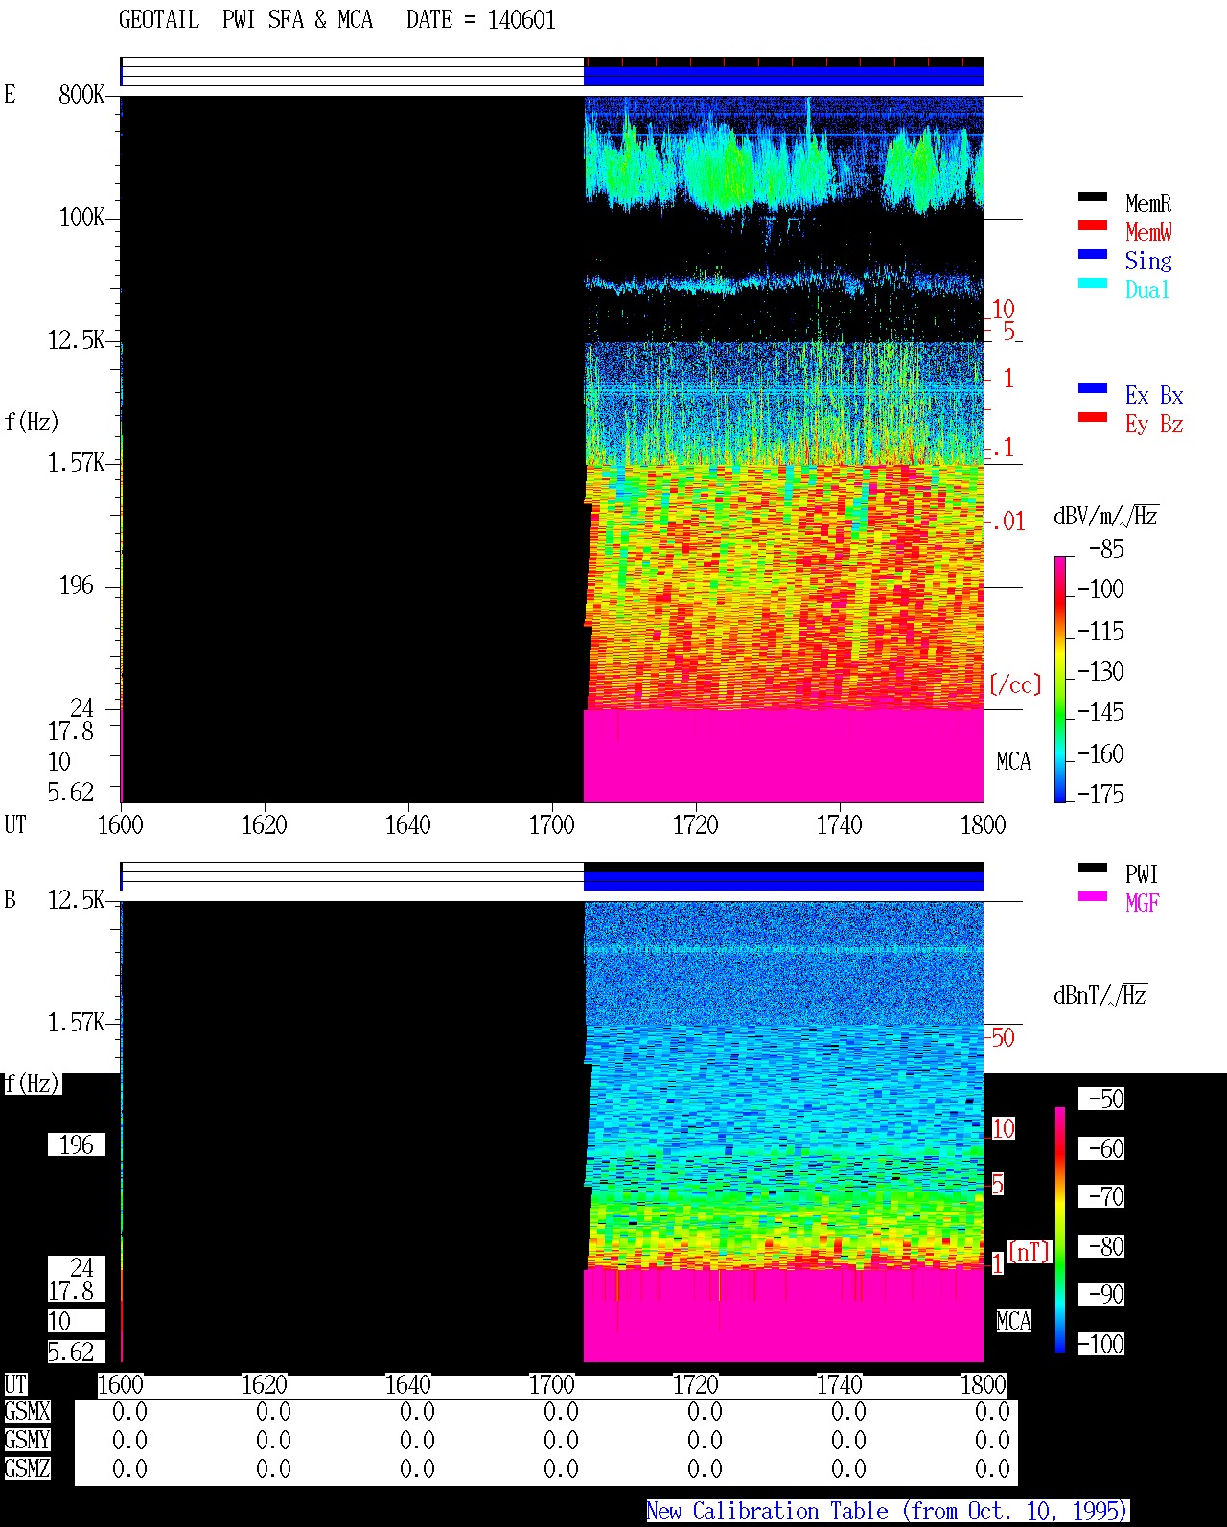Click the 1740 UT label in the bottom table
Image resolution: width=1227 pixels, height=1527 pixels.
(840, 1384)
